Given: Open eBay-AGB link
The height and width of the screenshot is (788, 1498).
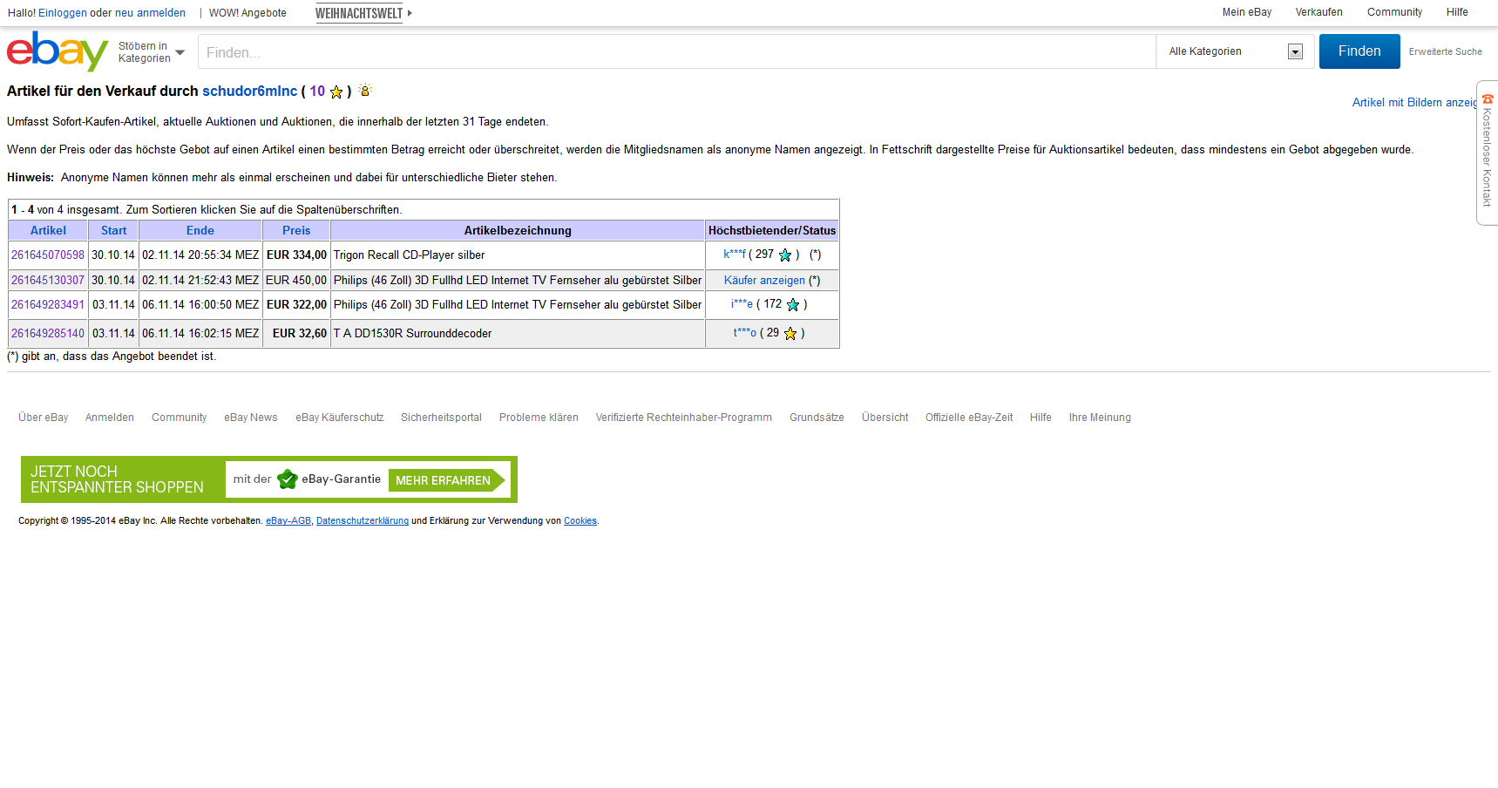Looking at the screenshot, I should (x=288, y=521).
